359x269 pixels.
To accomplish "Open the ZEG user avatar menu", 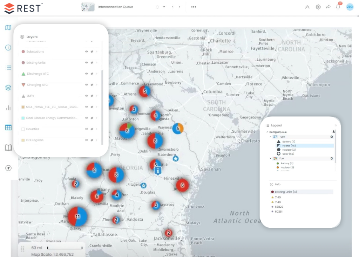I will (x=350, y=7).
